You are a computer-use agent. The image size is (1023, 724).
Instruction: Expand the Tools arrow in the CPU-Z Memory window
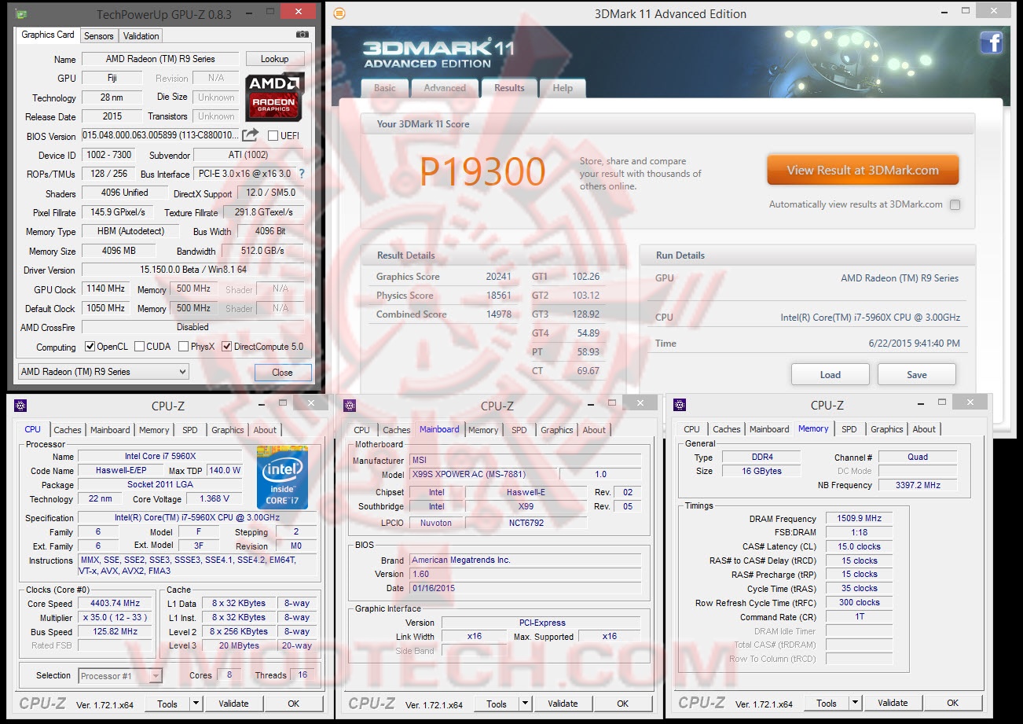point(856,703)
